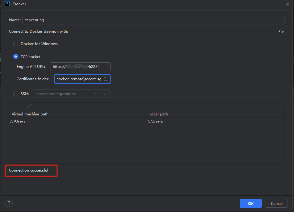Image resolution: width=294 pixels, height=212 pixels.
Task: Click the SSH ellipsis browse button
Action: click(105, 94)
